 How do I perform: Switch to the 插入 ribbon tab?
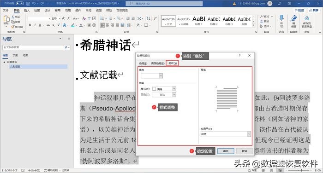(27, 10)
